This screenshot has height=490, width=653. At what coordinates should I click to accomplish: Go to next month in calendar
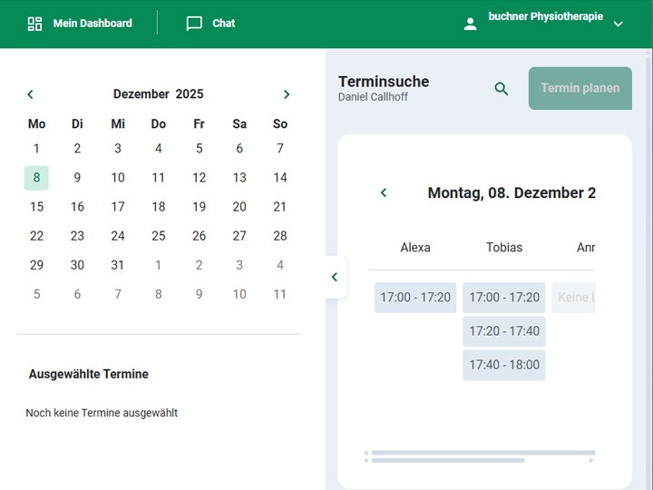[x=287, y=94]
